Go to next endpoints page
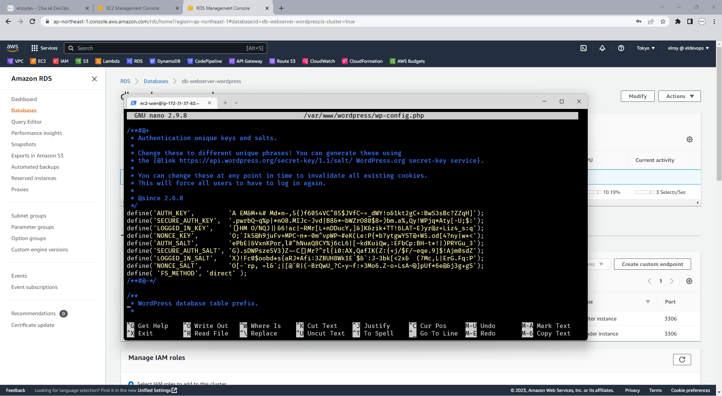The width and height of the screenshot is (722, 396). coord(672,281)
